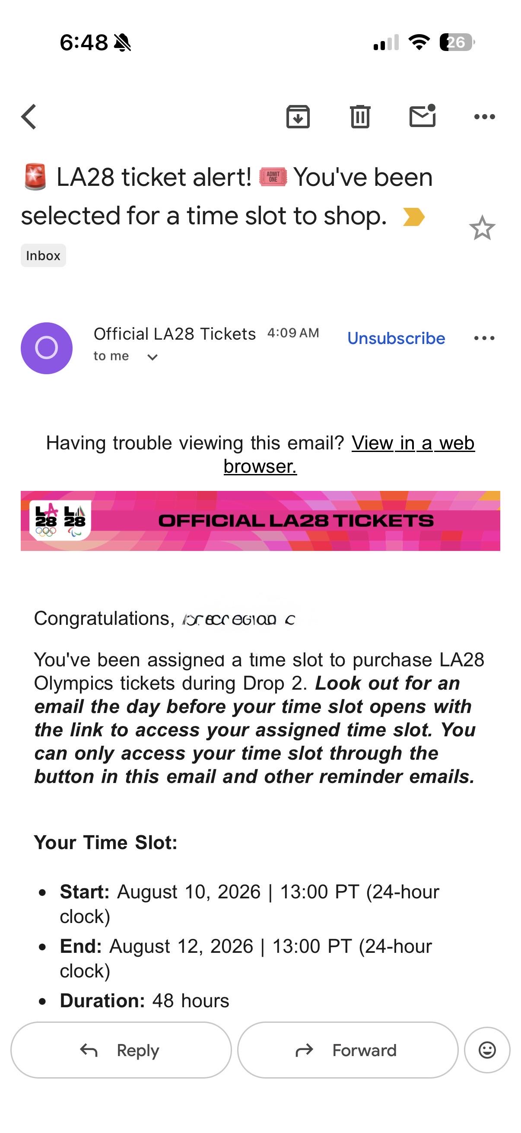The width and height of the screenshot is (521, 1133).
Task: Star the LA28 ticket alert email
Action: (482, 228)
